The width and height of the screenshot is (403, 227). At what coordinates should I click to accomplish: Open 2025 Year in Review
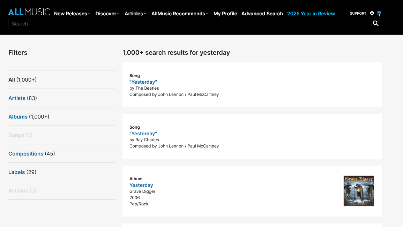pyautogui.click(x=311, y=14)
